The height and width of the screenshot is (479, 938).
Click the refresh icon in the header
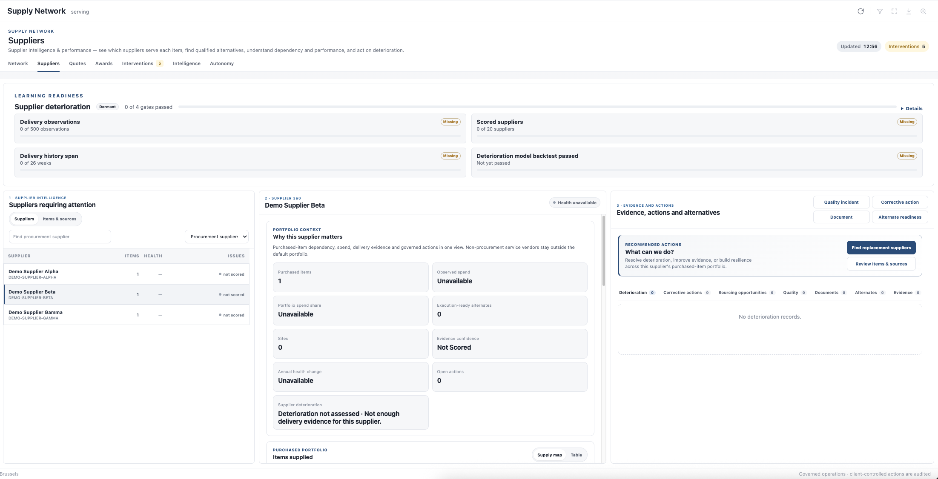pos(861,11)
